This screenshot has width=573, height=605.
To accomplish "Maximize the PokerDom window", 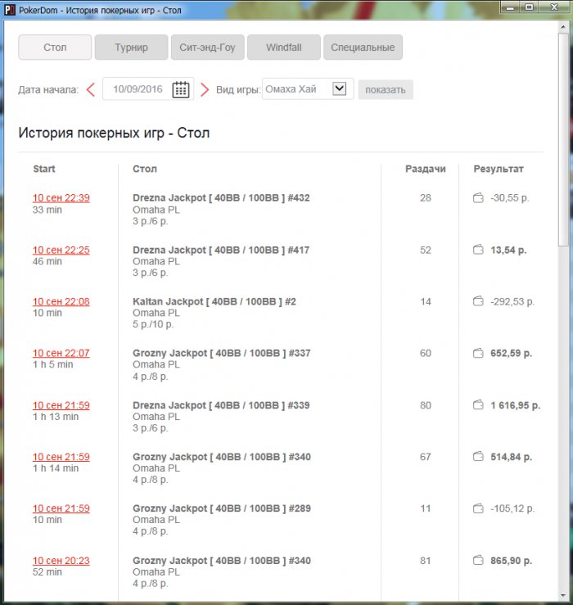I will point(530,7).
